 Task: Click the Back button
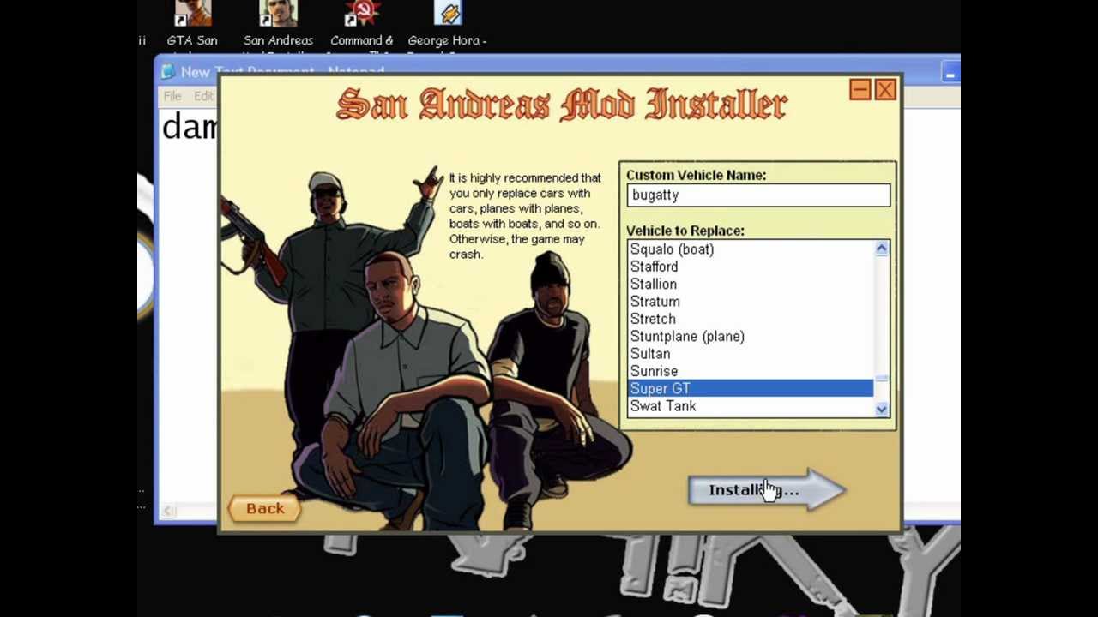pyautogui.click(x=264, y=508)
